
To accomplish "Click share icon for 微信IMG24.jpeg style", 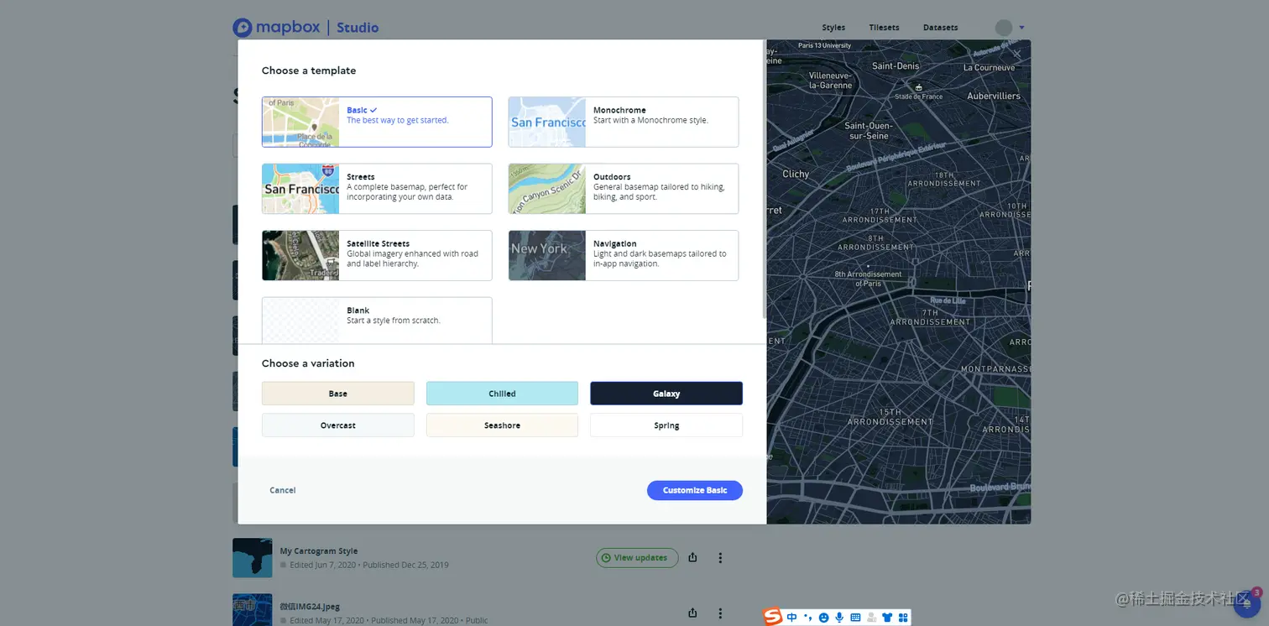I will pyautogui.click(x=692, y=613).
